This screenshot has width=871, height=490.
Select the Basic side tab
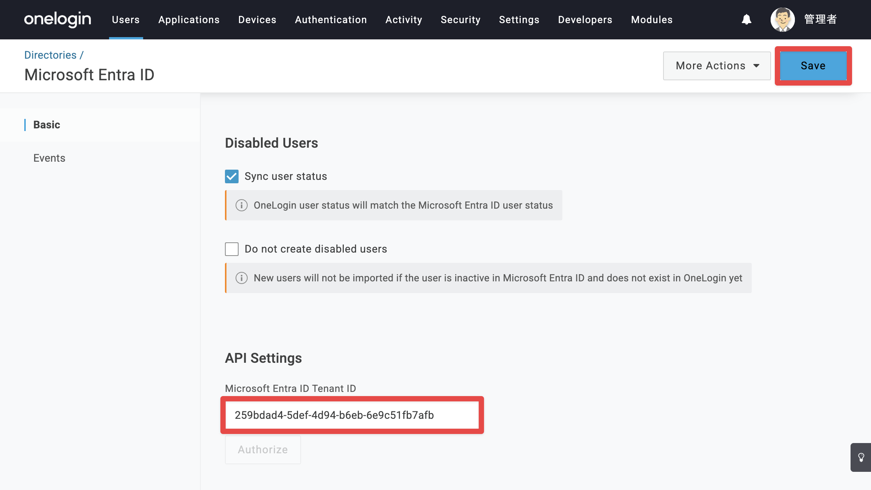point(100,125)
